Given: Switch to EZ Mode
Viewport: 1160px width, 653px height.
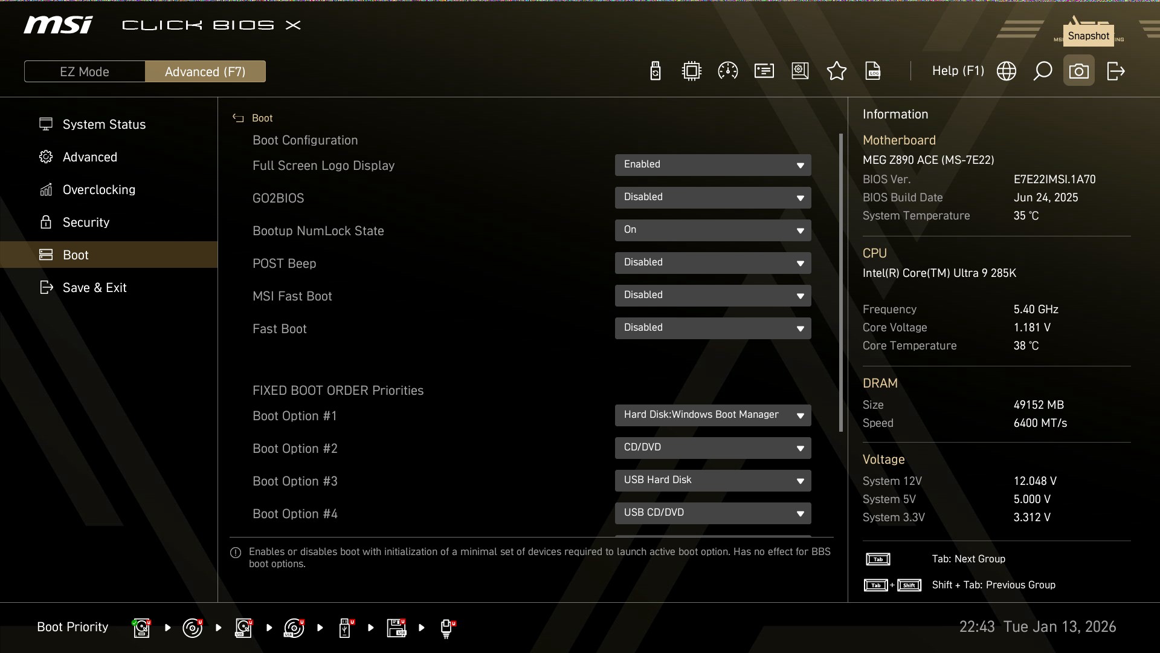Looking at the screenshot, I should coord(85,71).
